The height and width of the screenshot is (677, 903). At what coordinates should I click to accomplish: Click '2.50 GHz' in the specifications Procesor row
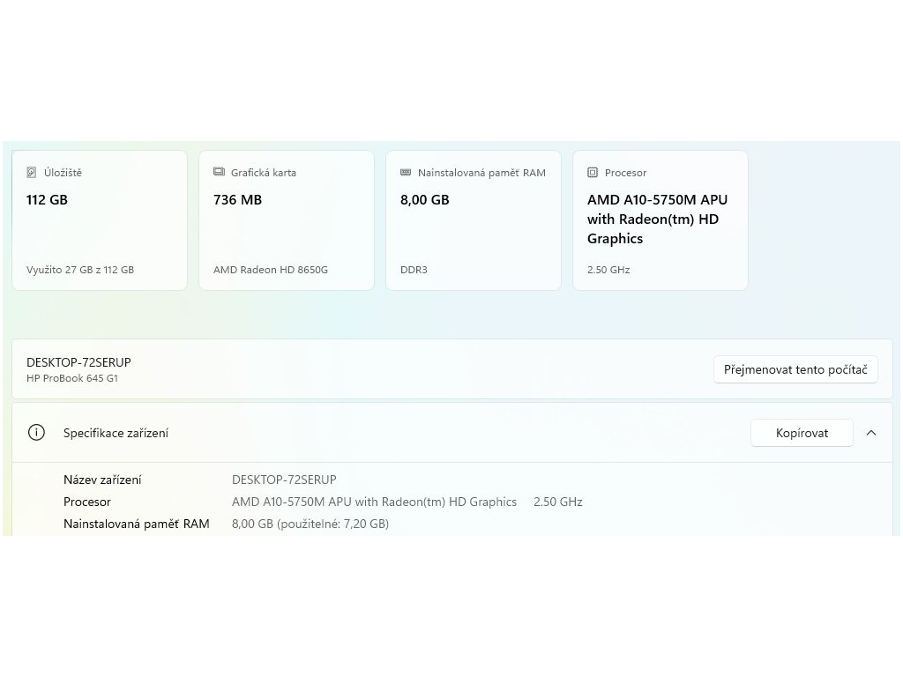[558, 502]
